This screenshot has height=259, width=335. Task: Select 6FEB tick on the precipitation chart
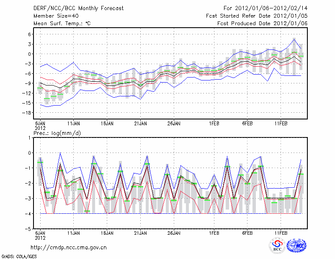247,232
